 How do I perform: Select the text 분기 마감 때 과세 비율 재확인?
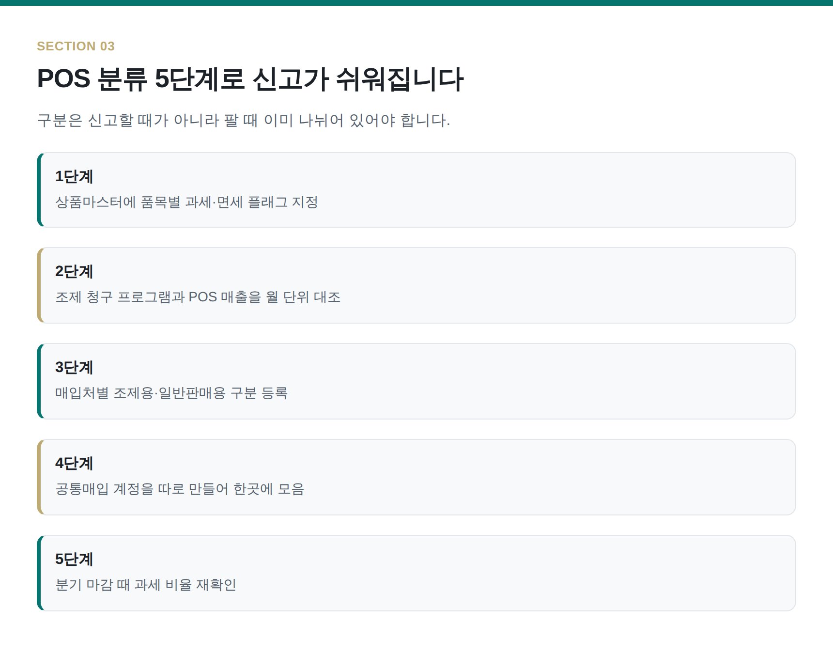pyautogui.click(x=146, y=585)
